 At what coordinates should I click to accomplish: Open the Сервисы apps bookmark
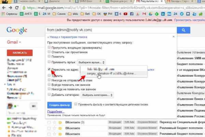click(10, 14)
